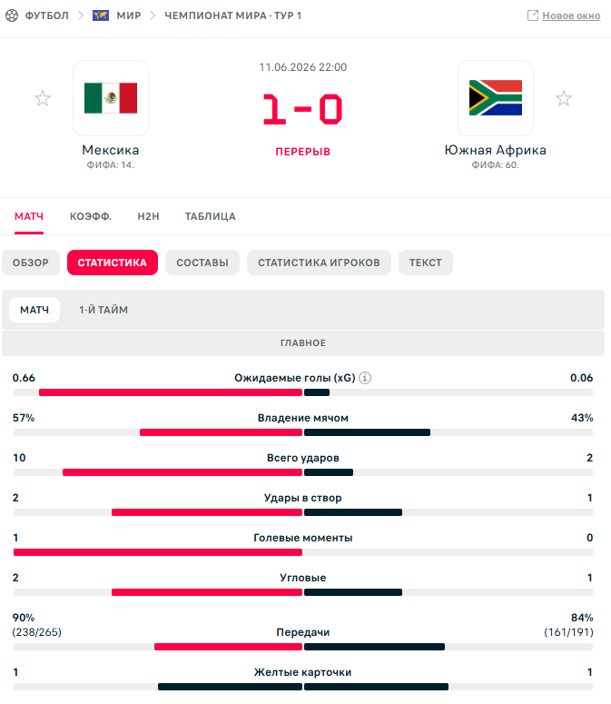The height and width of the screenshot is (704, 611).
Task: Click the breadcrumb chevron after ФУТБОЛ
Action: click(81, 15)
